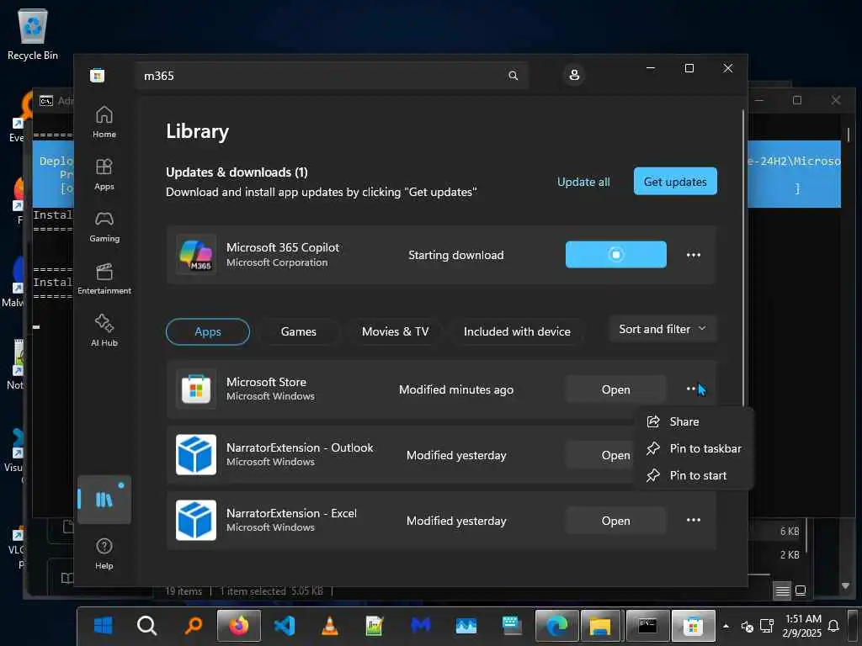The image size is (862, 646).
Task: Open Visual Studio Code from taskbar
Action: (285, 625)
